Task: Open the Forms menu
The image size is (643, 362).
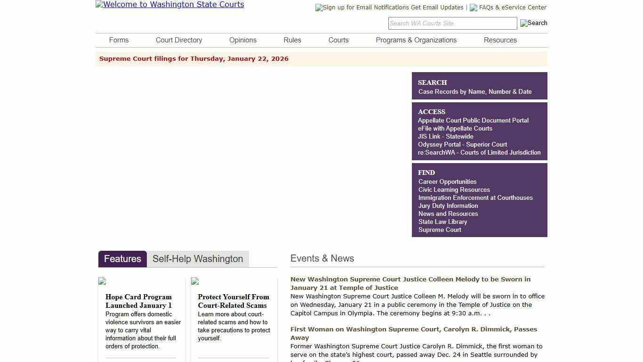Action: pos(119,40)
